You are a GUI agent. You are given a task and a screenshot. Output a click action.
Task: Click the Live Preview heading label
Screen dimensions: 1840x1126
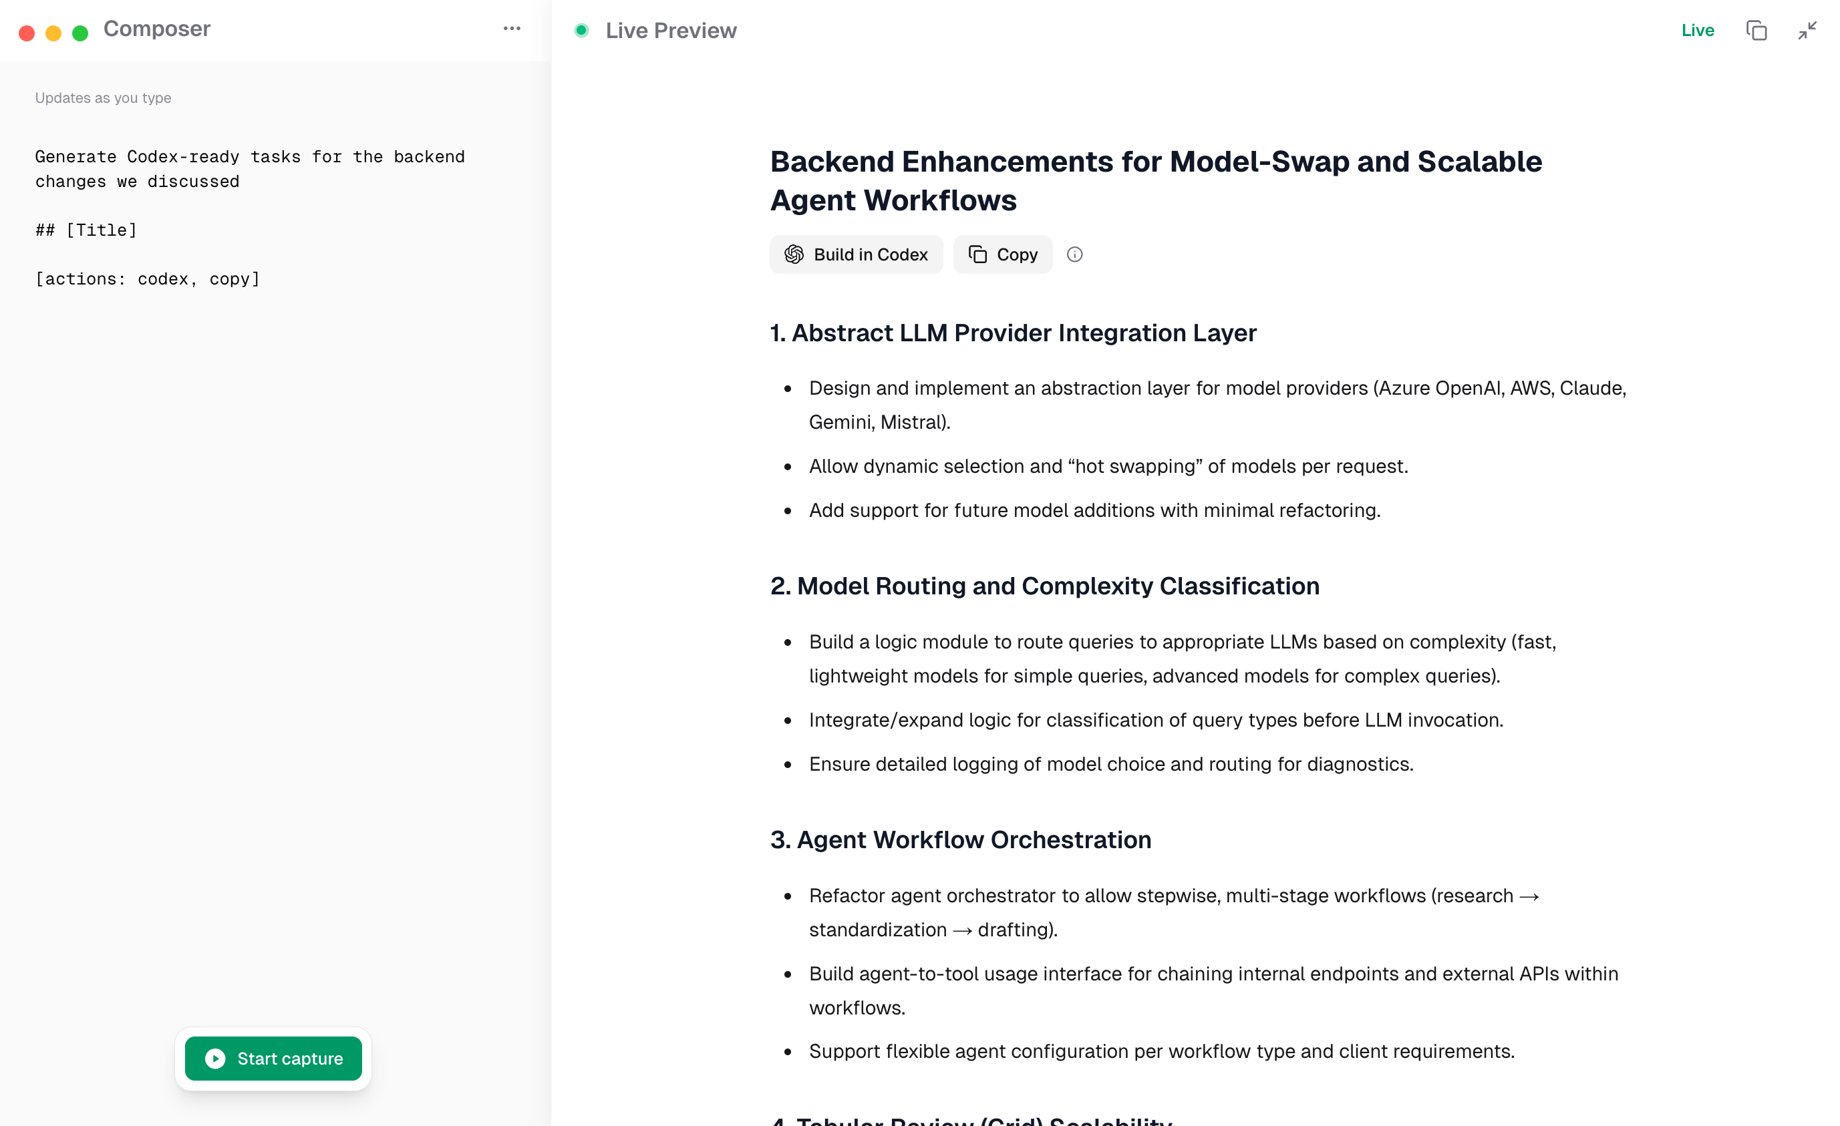coord(671,31)
